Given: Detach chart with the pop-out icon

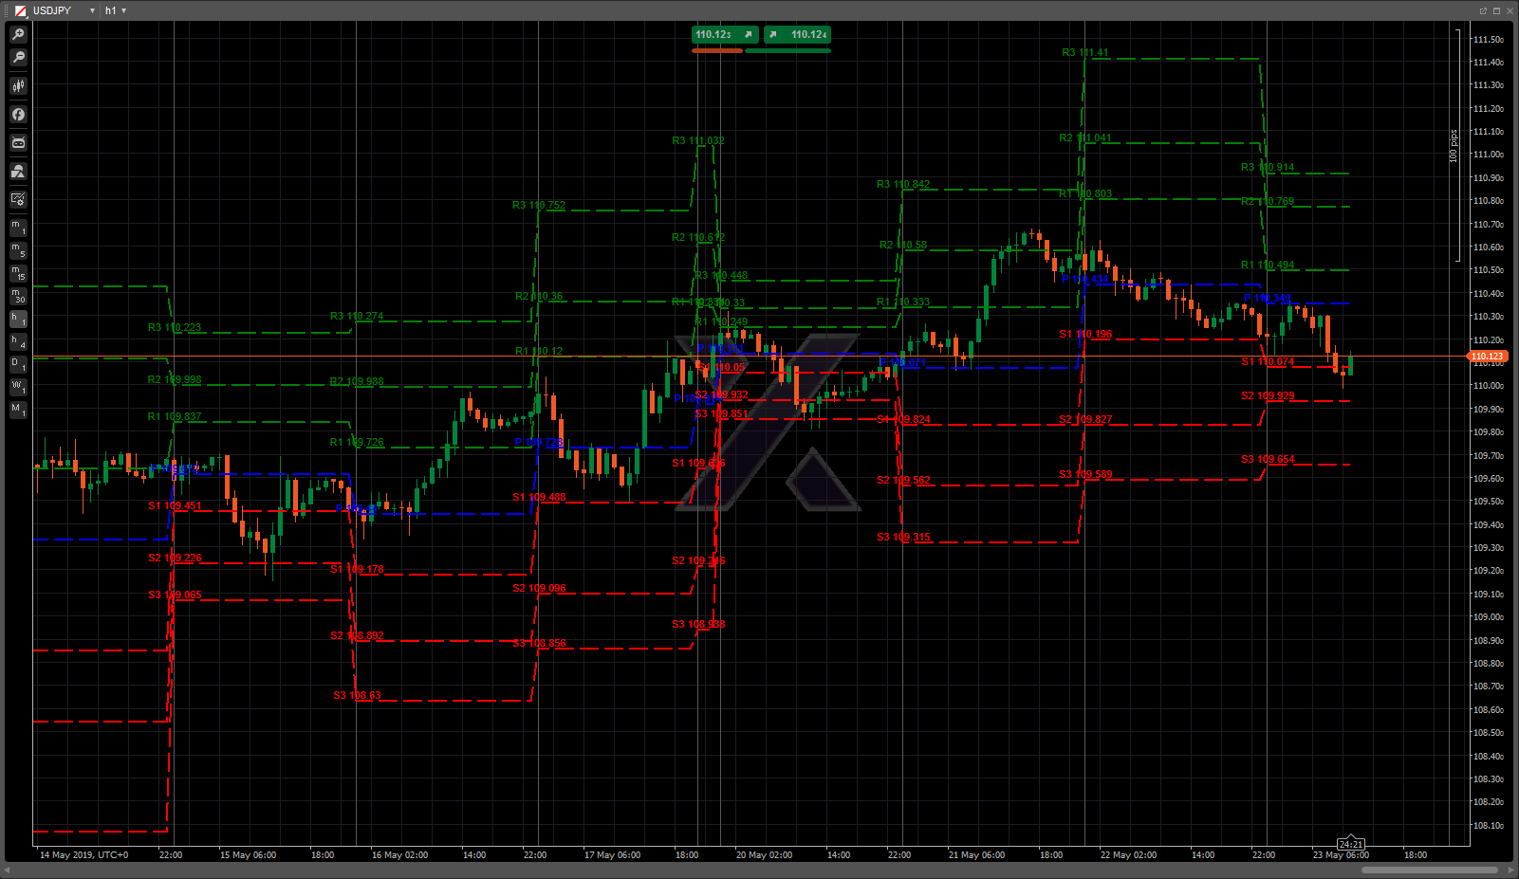Looking at the screenshot, I should coord(1483,10).
